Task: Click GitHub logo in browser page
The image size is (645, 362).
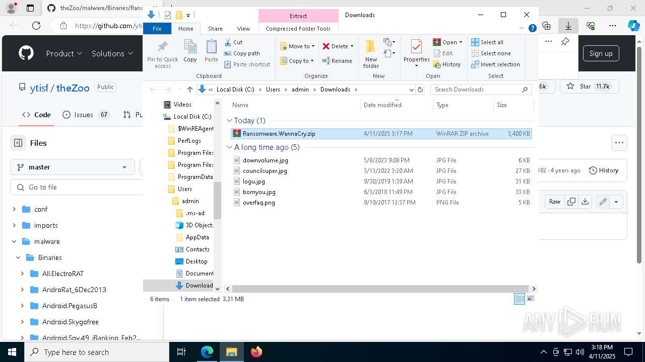Action: (26, 53)
